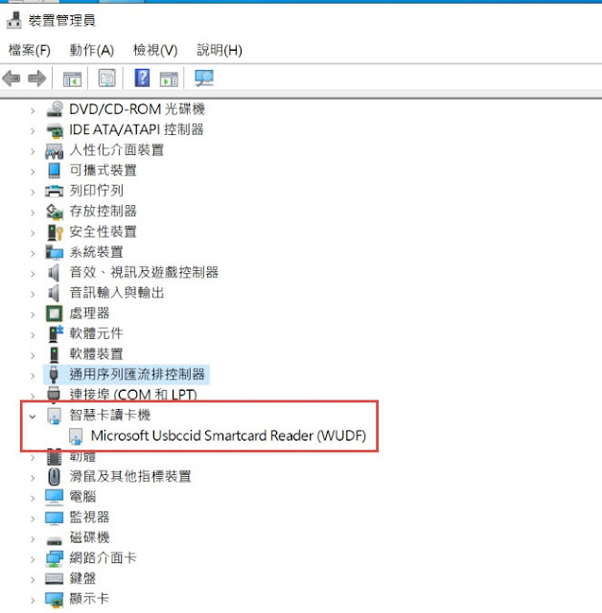Expand the IDE ATA/ATAPI 控制器 node
This screenshot has height=613, width=602.
coord(33,131)
